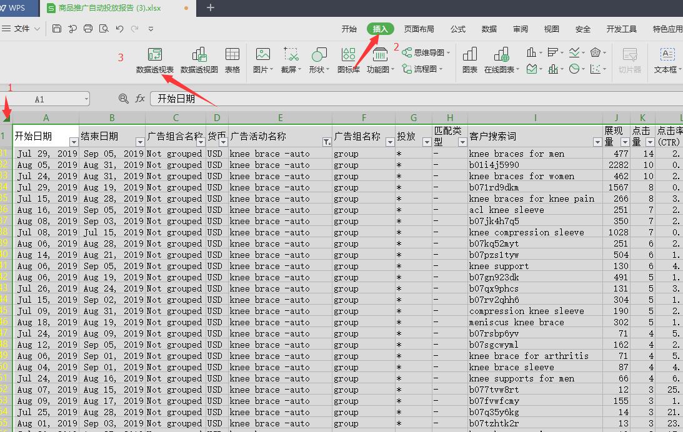Open the 文件 menu
Image resolution: width=683 pixels, height=432 pixels.
point(22,29)
